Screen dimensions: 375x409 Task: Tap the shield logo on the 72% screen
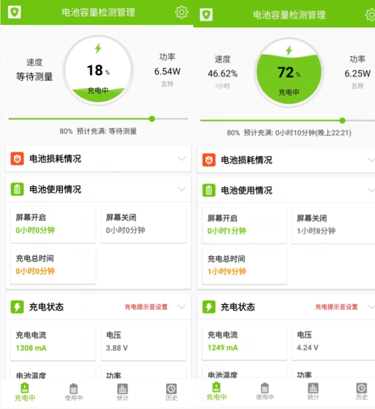pyautogui.click(x=206, y=14)
